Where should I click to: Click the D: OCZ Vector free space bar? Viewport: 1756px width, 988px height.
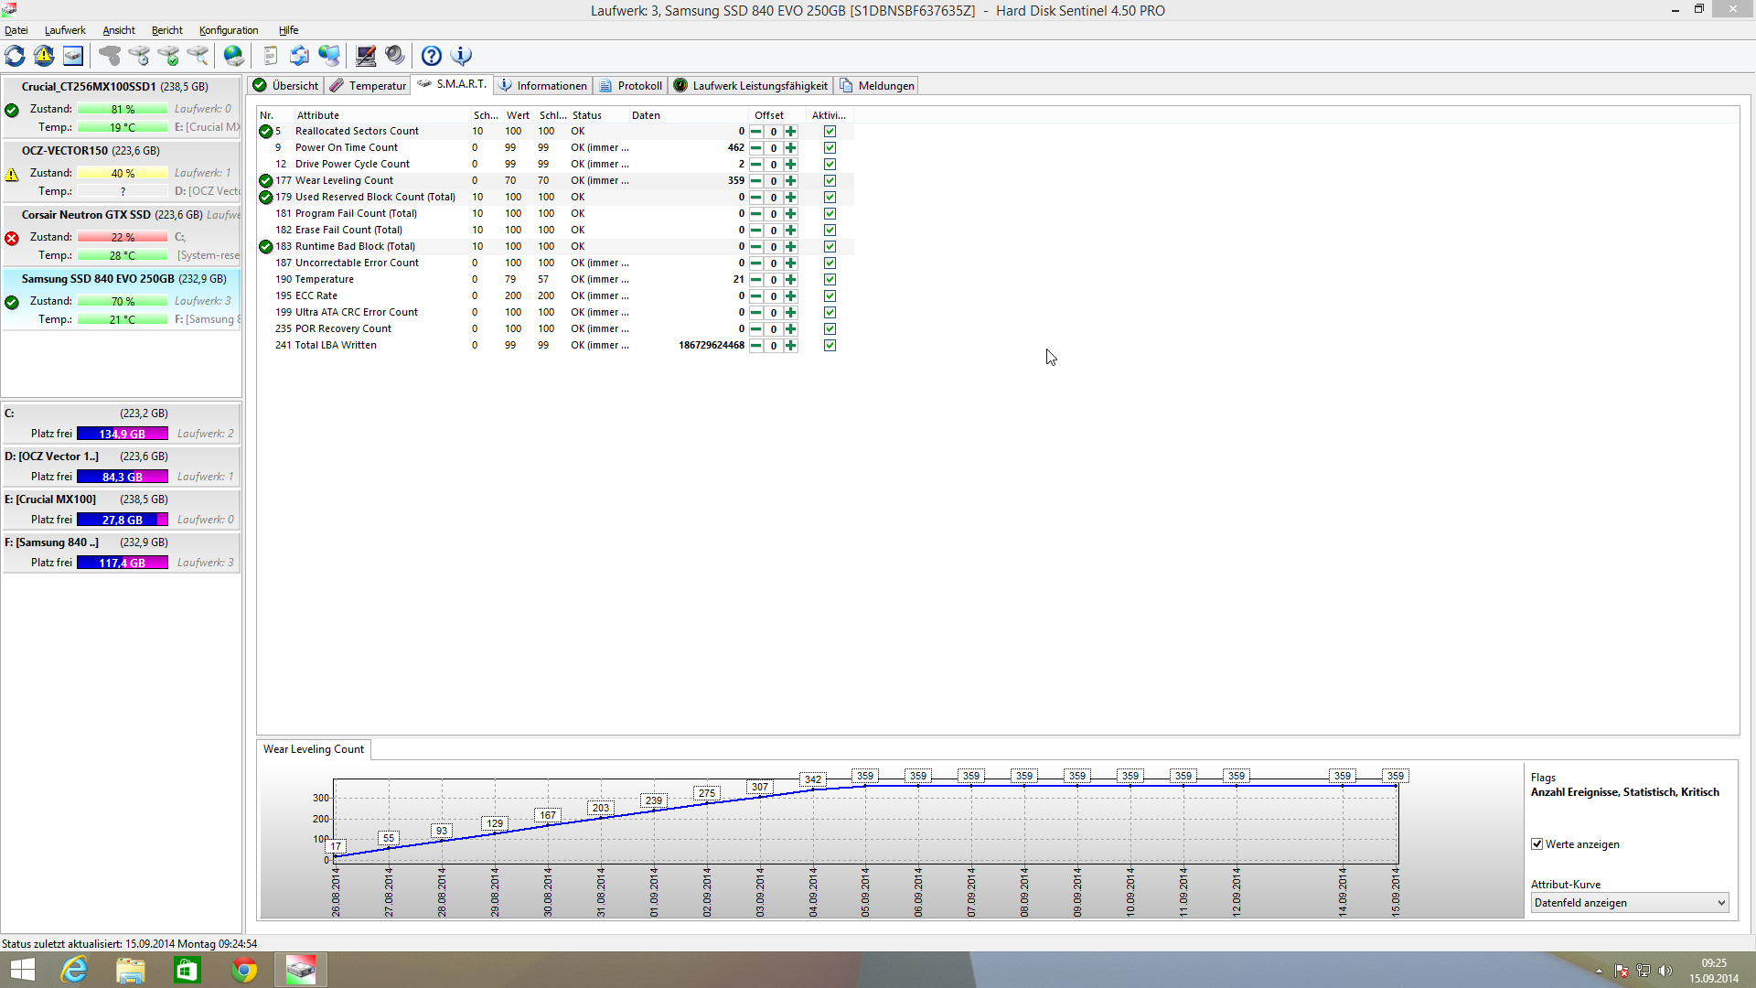(123, 477)
